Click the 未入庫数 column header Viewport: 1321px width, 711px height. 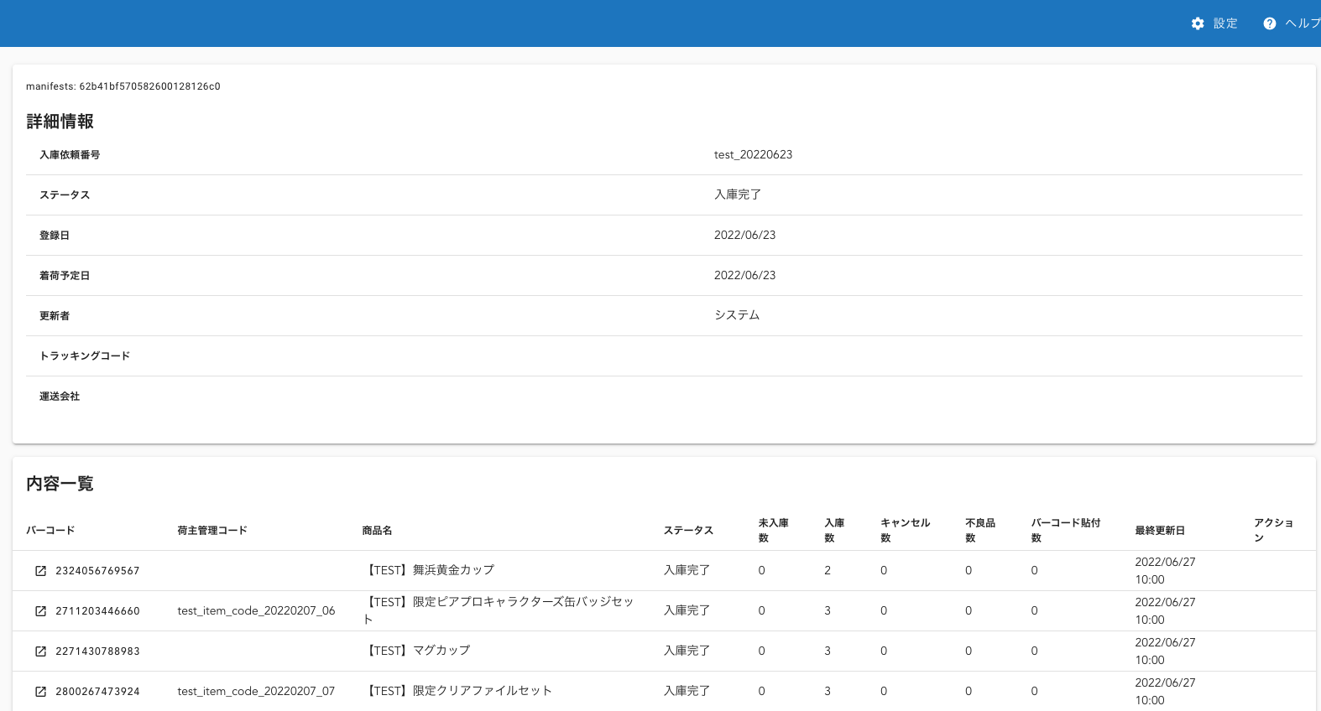[773, 530]
